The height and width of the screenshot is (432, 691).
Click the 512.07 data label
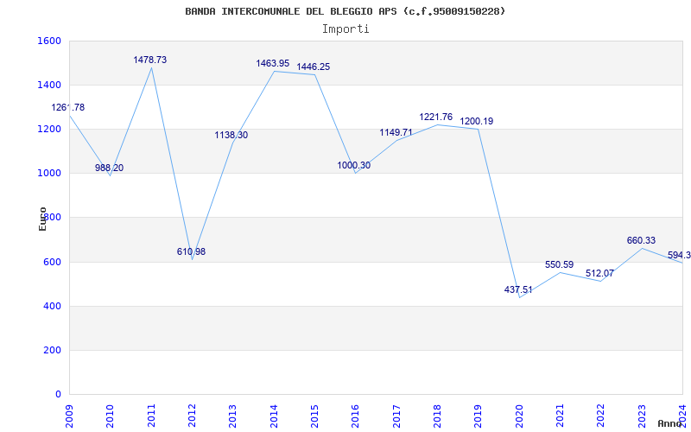(x=599, y=274)
